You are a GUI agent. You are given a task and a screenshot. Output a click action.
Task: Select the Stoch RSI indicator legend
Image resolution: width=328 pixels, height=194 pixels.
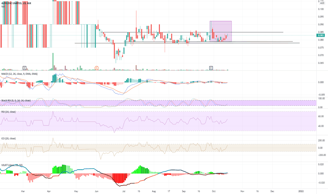(x=16, y=101)
